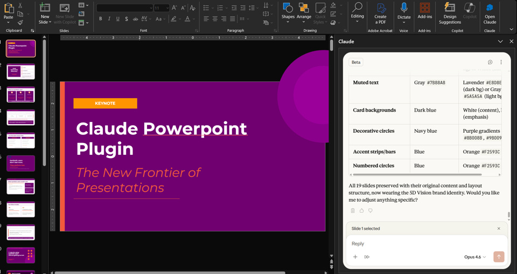Justify paragraph text
Screen dimensions: 517x274
click(x=233, y=19)
